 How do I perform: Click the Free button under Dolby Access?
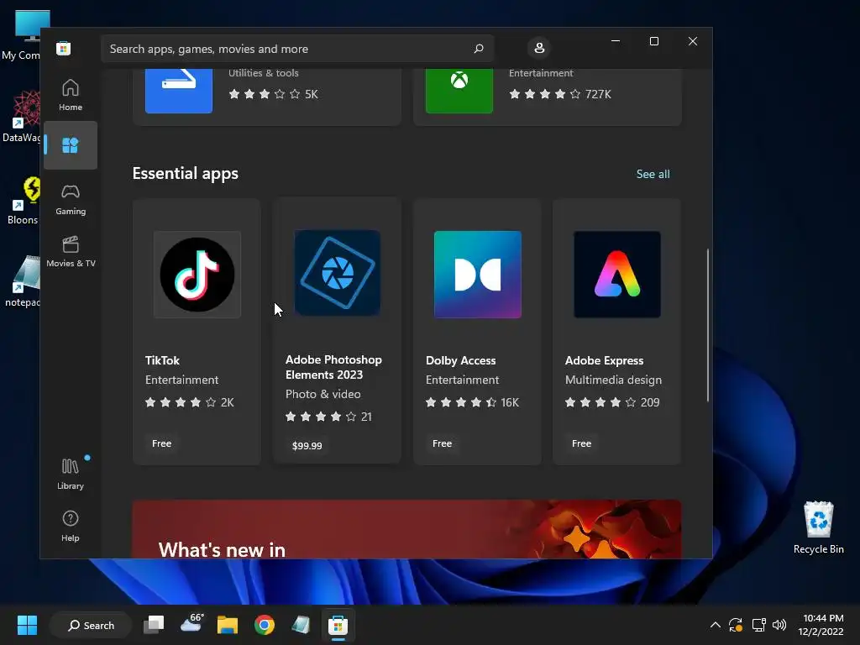point(442,443)
